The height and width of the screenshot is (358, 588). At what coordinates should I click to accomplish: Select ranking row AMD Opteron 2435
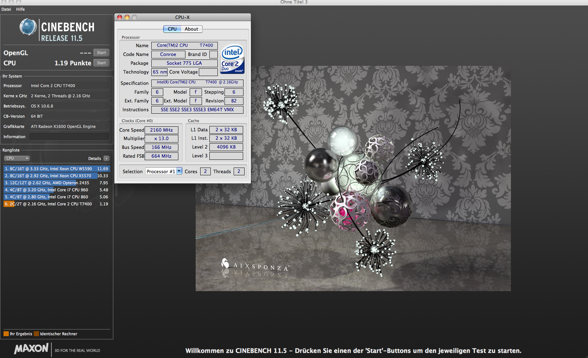[57, 183]
